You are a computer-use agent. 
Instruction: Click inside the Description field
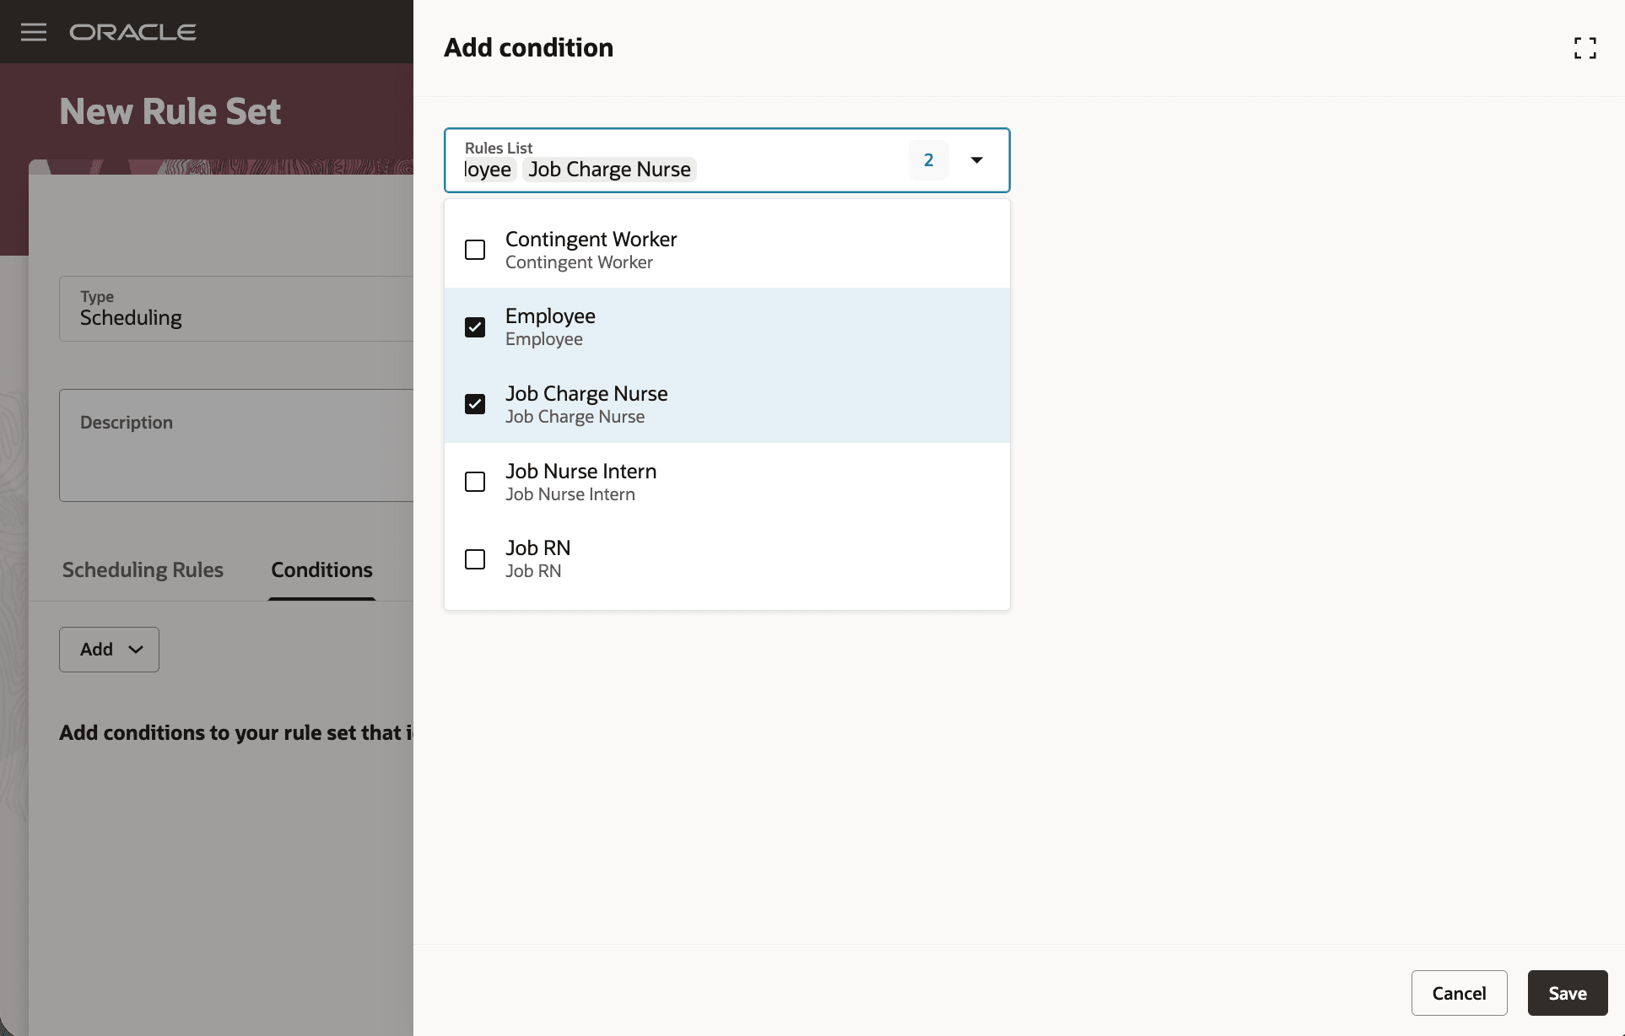pos(236,445)
